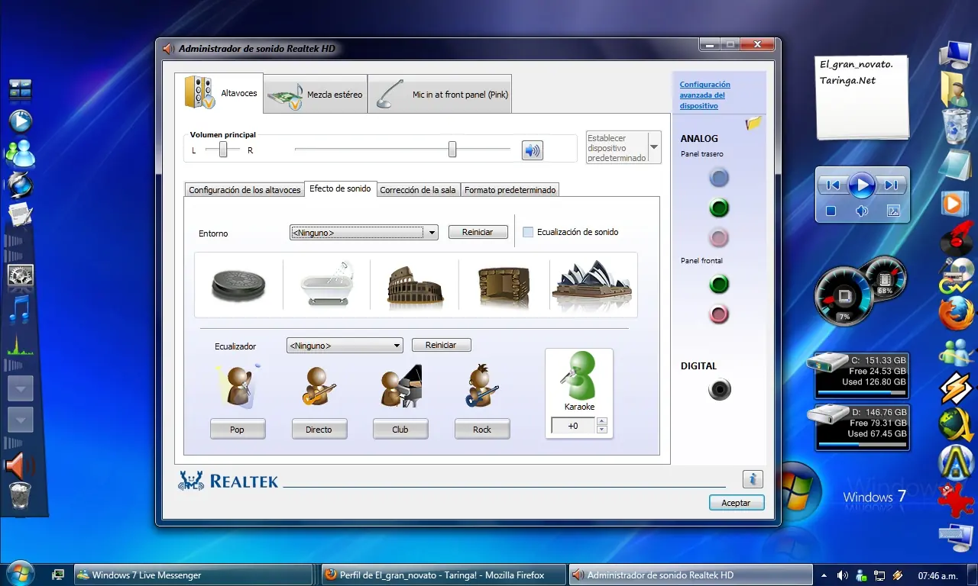
Task: Click the taskbar clock showing 07:46 a.m.
Action: pos(939,575)
